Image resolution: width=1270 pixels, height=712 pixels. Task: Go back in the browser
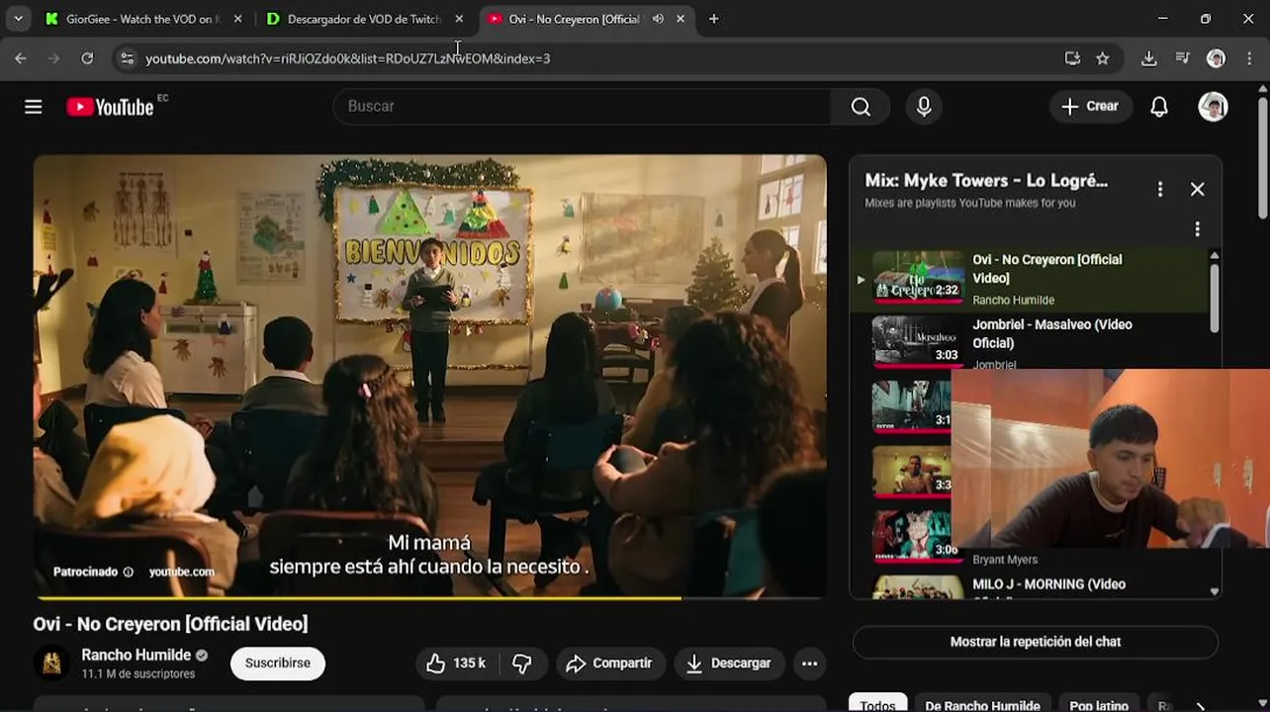(21, 58)
